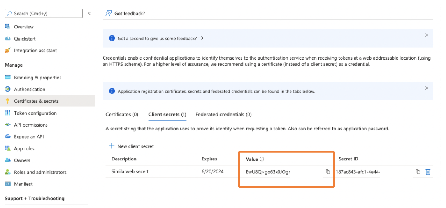446x208 pixels.
Task: Copy the Secret ID to clipboard
Action: click(x=418, y=172)
